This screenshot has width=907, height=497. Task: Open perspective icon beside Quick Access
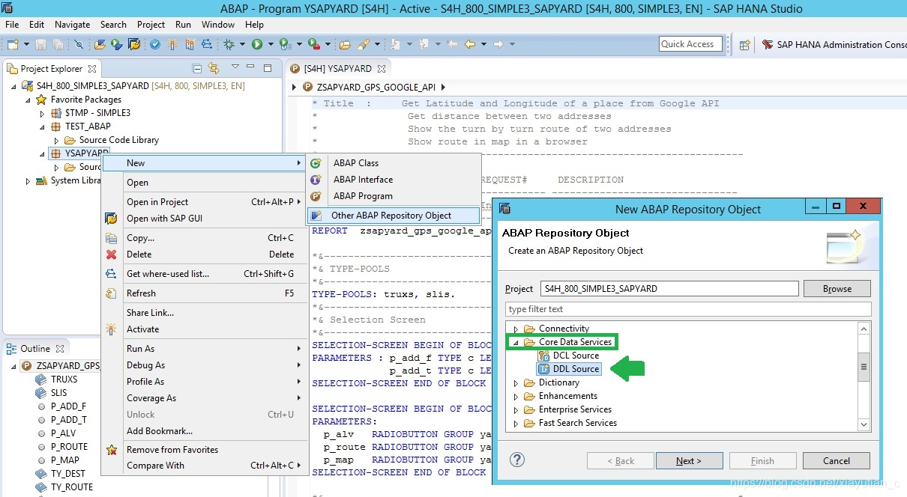744,44
